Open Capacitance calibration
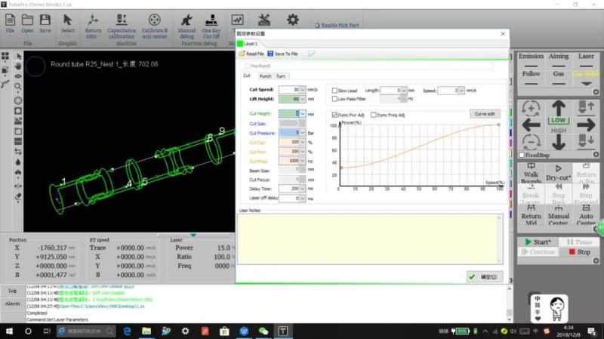Viewport: 604px width, 339px height. click(122, 20)
